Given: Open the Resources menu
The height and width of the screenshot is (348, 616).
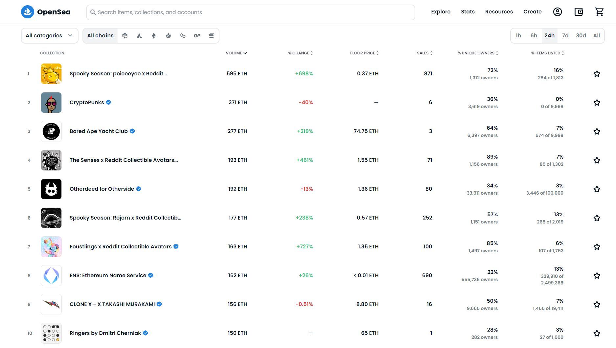Looking at the screenshot, I should pyautogui.click(x=499, y=12).
